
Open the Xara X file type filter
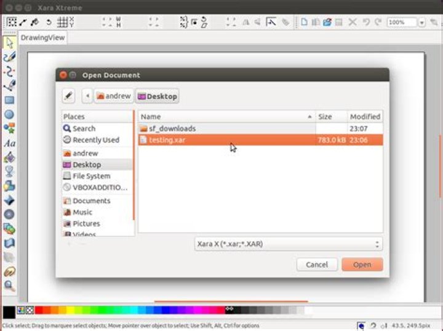(289, 244)
